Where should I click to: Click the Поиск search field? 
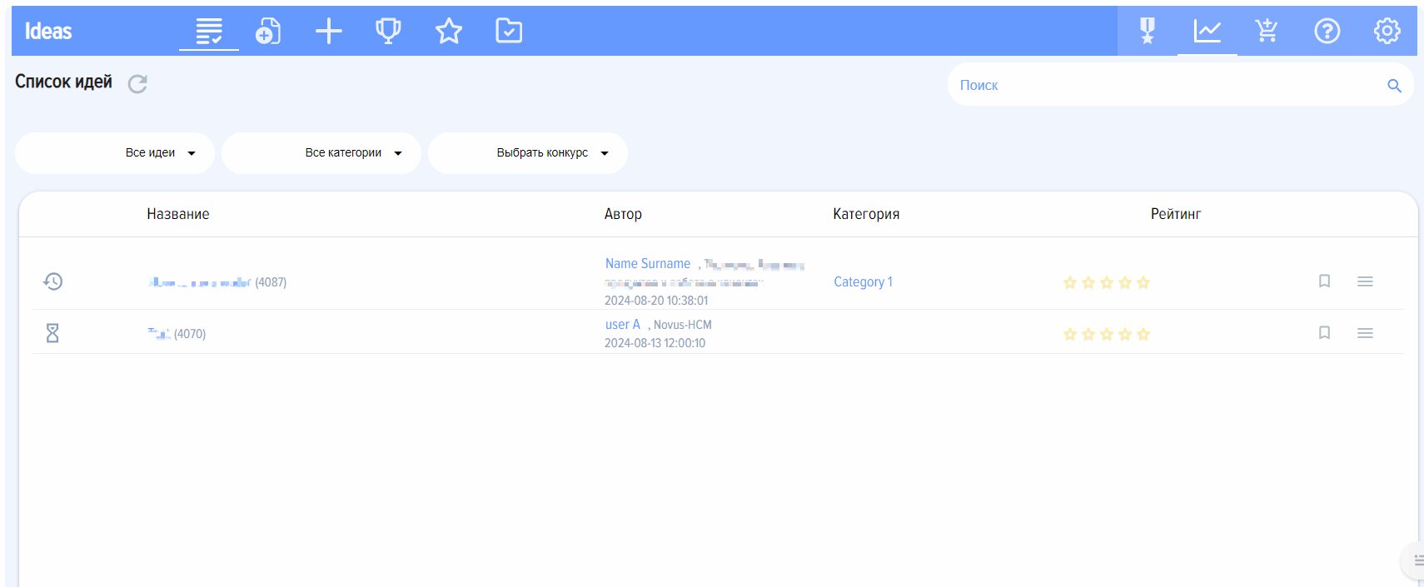tap(1166, 85)
